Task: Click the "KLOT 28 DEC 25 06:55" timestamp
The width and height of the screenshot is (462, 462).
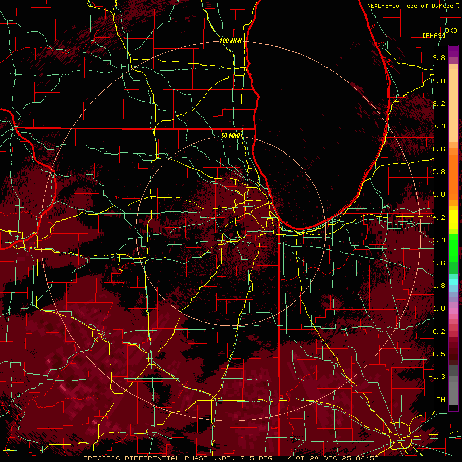Action: coord(333,458)
